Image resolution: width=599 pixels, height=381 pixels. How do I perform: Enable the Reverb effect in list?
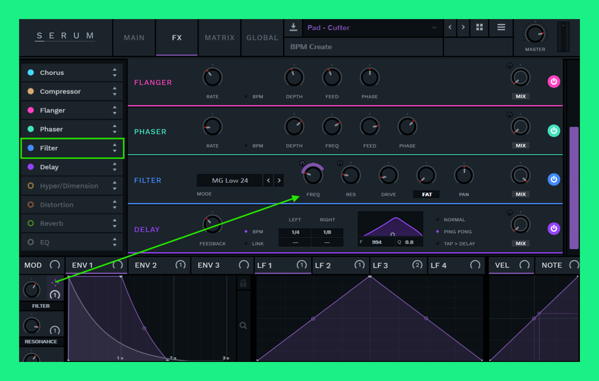click(x=31, y=223)
